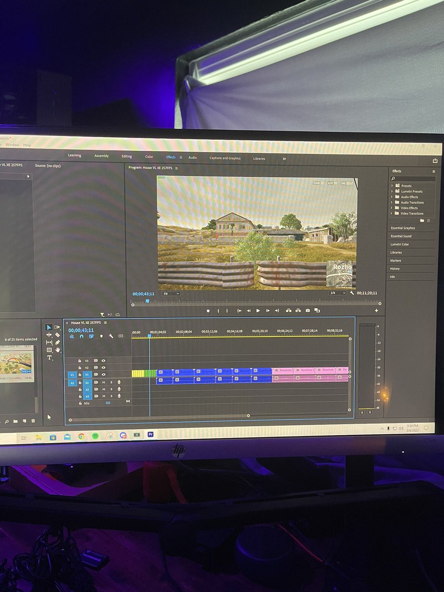Expand the Audio Effects folder
This screenshot has width=444, height=592.
[392, 197]
